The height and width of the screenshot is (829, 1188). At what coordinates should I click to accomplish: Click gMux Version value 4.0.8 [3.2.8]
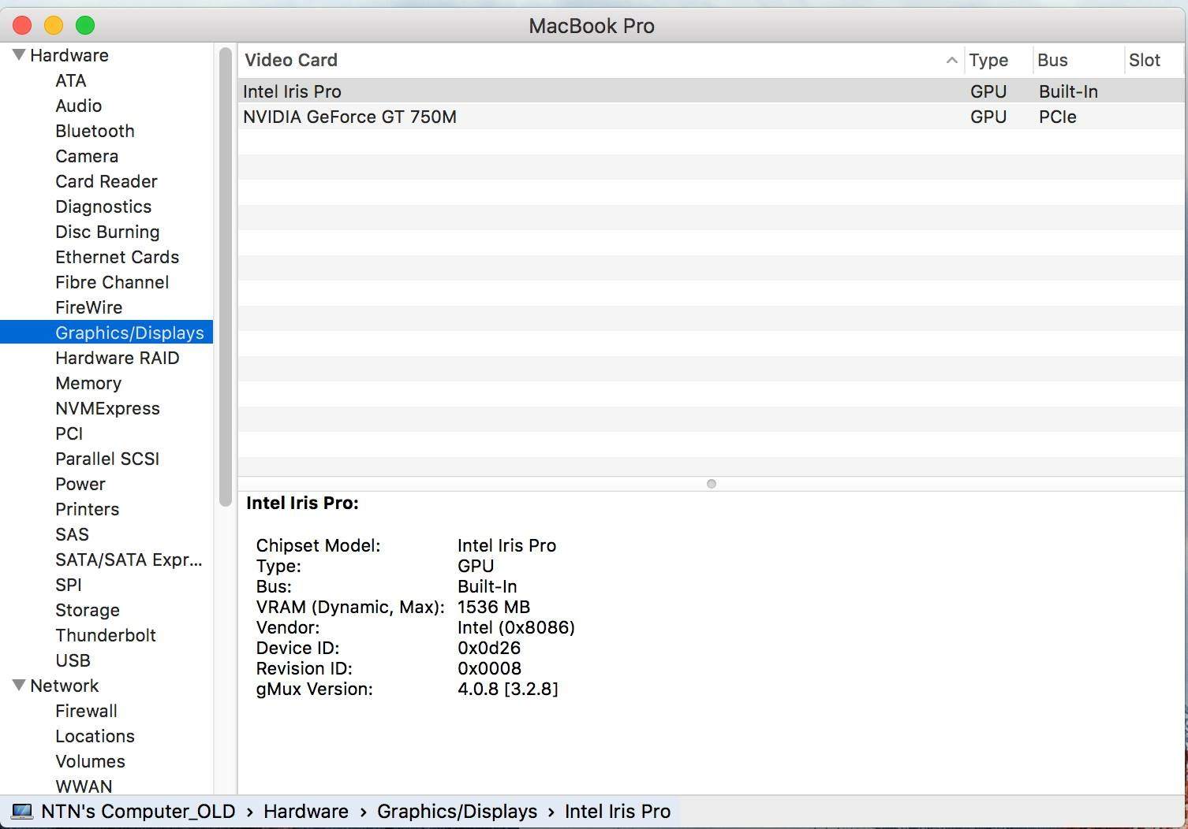(508, 689)
